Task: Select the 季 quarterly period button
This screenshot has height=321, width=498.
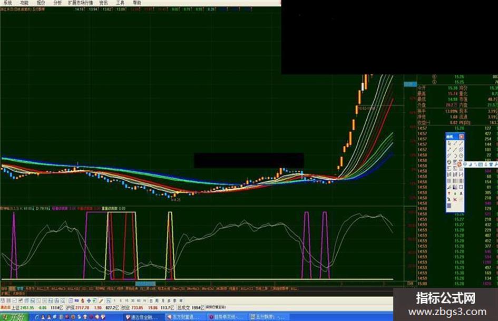Action: 175,300
